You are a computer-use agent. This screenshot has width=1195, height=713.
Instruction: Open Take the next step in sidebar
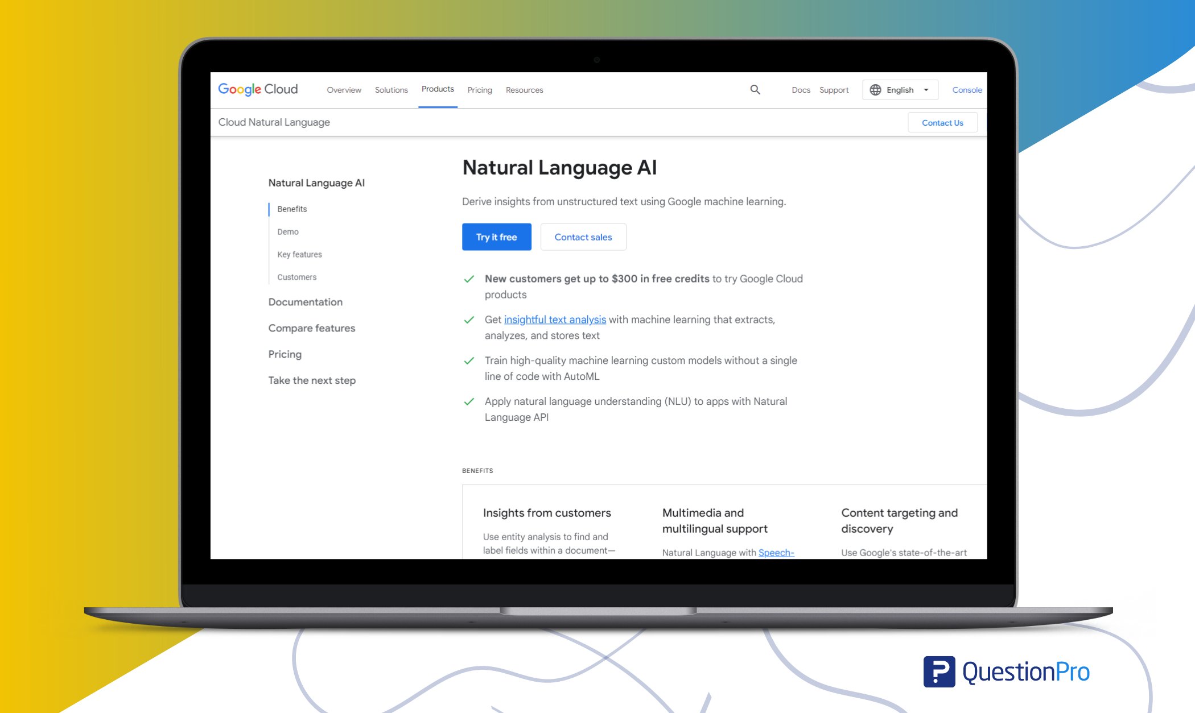tap(312, 380)
